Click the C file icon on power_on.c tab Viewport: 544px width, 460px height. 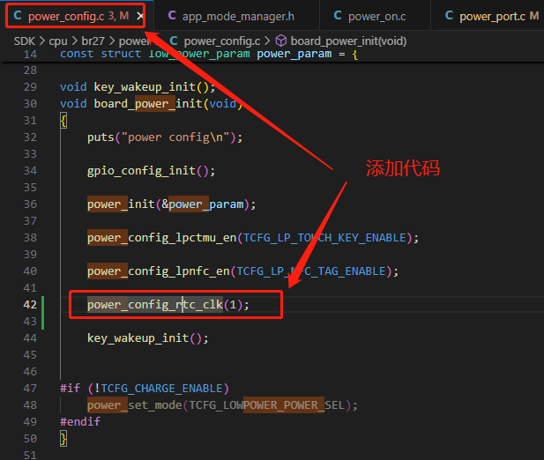(338, 16)
